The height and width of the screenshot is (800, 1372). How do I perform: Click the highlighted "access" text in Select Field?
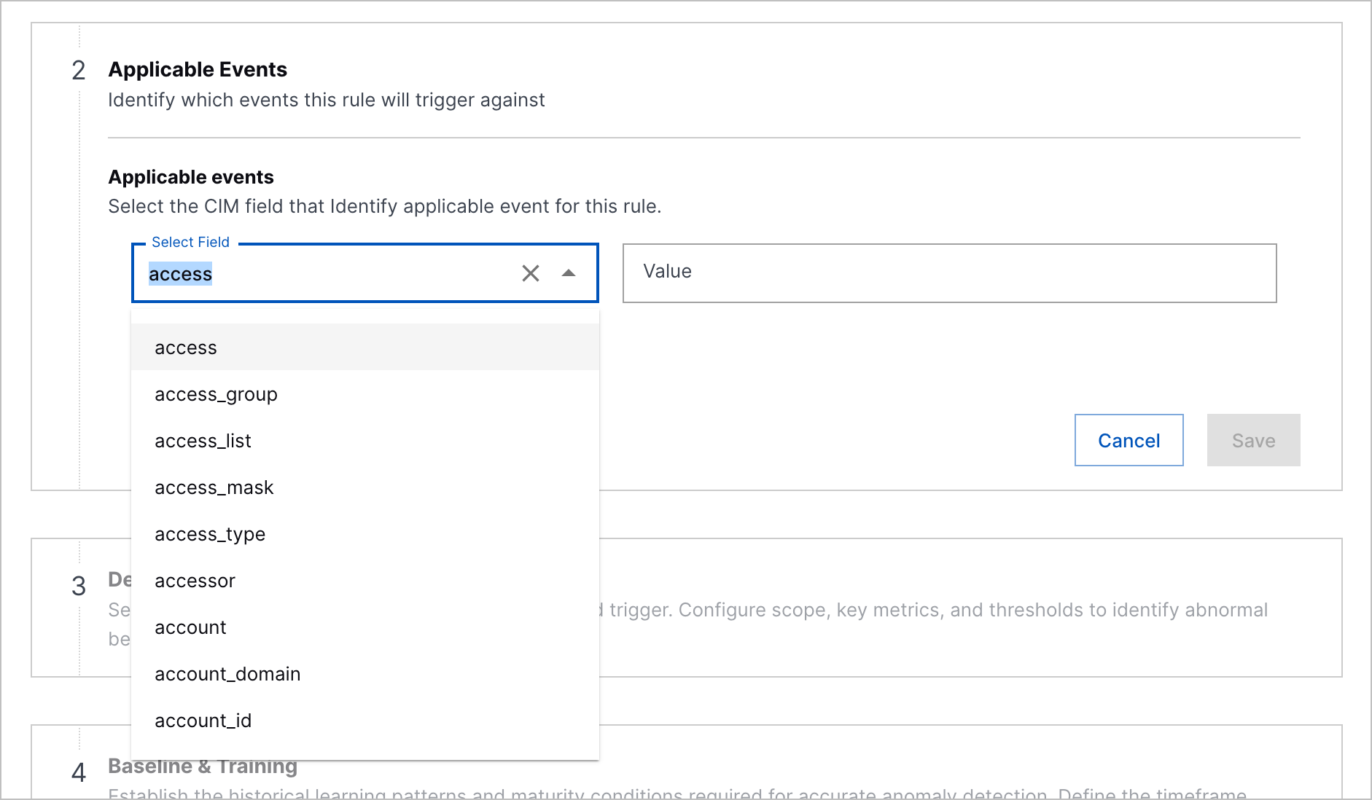click(180, 273)
